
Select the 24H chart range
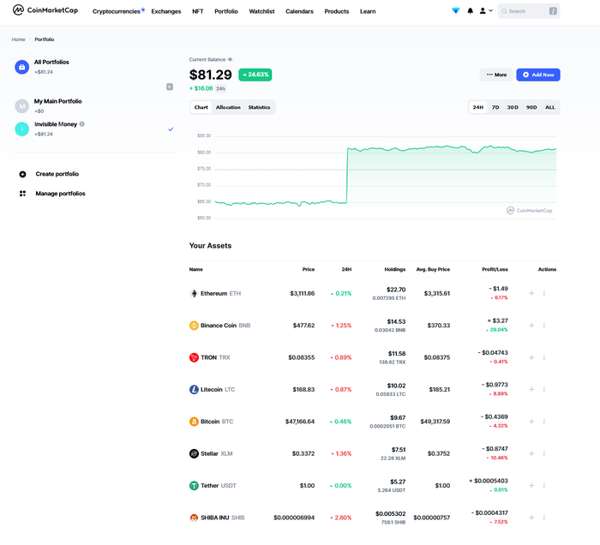[x=477, y=107]
